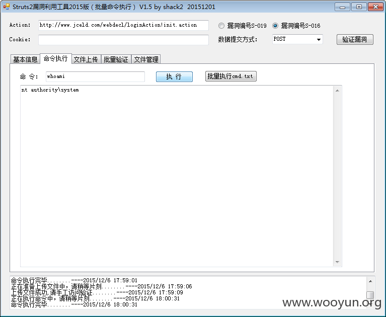Open the 文件管理 tab
Viewport: 386px width, 317px height.
[x=146, y=59]
